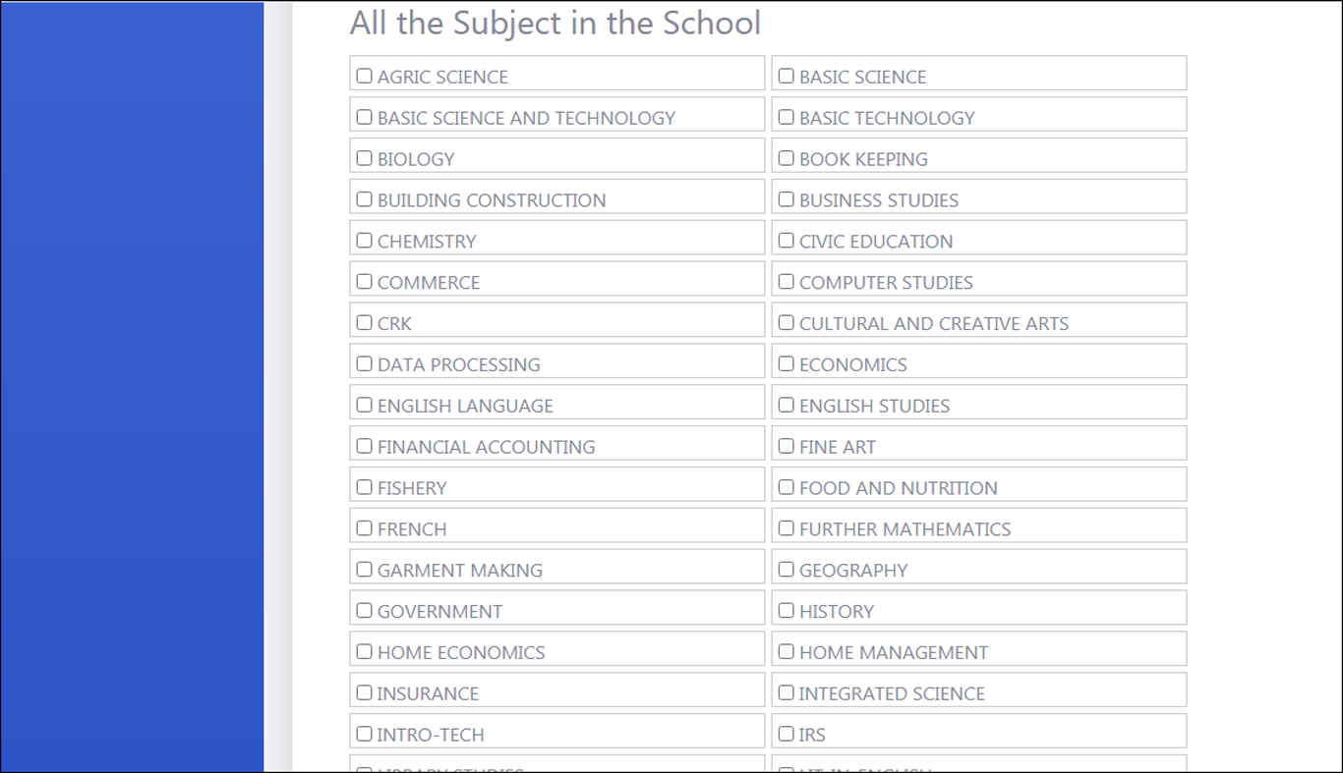Screen dimensions: 1343x773
Task: Select BASIC SCIENCE AND TECHNOLOGY checkbox
Action: click(x=364, y=117)
